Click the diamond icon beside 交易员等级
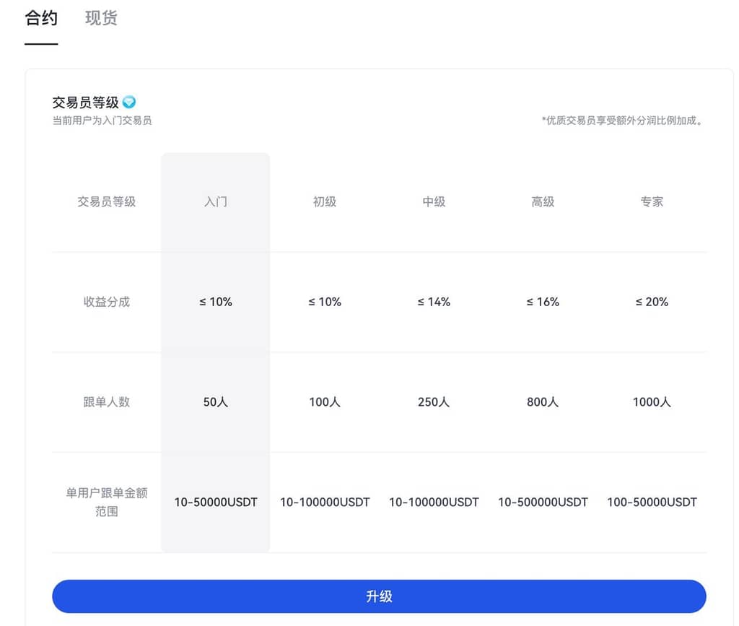 (x=129, y=102)
